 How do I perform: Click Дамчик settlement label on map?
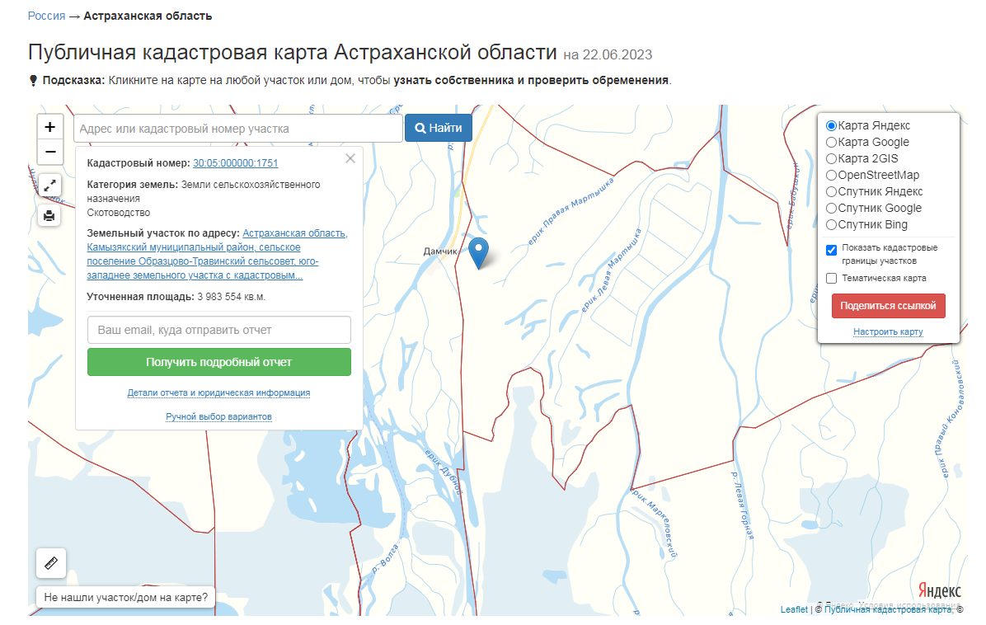click(x=440, y=251)
